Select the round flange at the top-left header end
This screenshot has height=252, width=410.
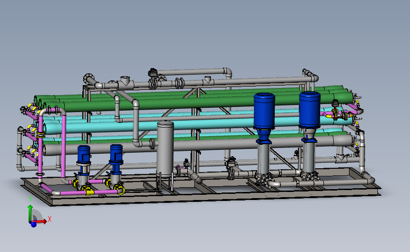[88, 78]
